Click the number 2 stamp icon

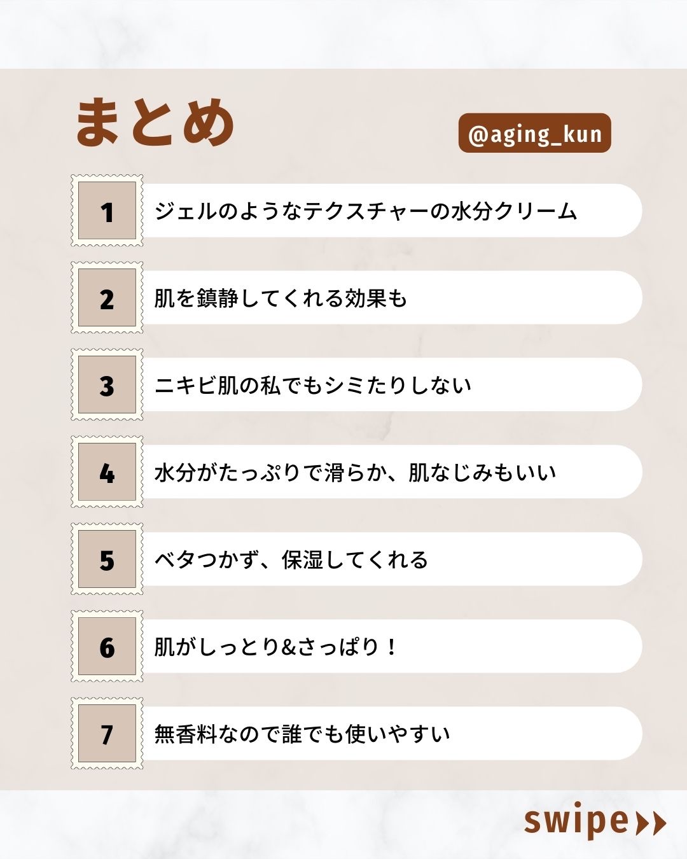(107, 298)
